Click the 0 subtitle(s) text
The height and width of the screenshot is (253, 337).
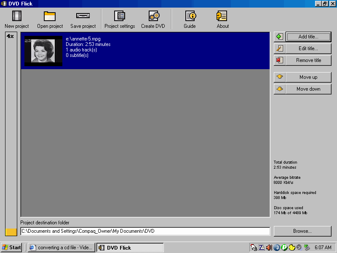point(77,55)
